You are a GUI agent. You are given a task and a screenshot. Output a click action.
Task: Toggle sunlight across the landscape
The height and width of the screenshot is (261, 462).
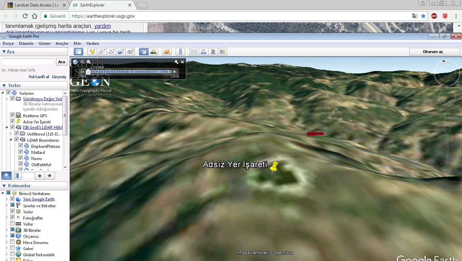[154, 52]
